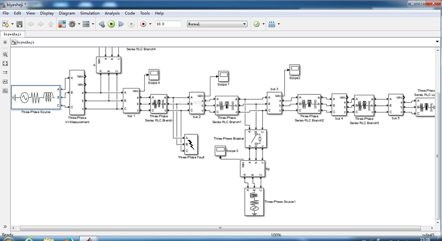Open the Simulation menu
Screen dimensions: 442x241
tap(90, 13)
